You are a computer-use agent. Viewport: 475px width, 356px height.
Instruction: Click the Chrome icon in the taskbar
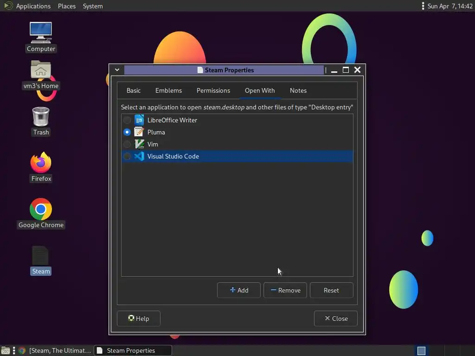(22, 350)
